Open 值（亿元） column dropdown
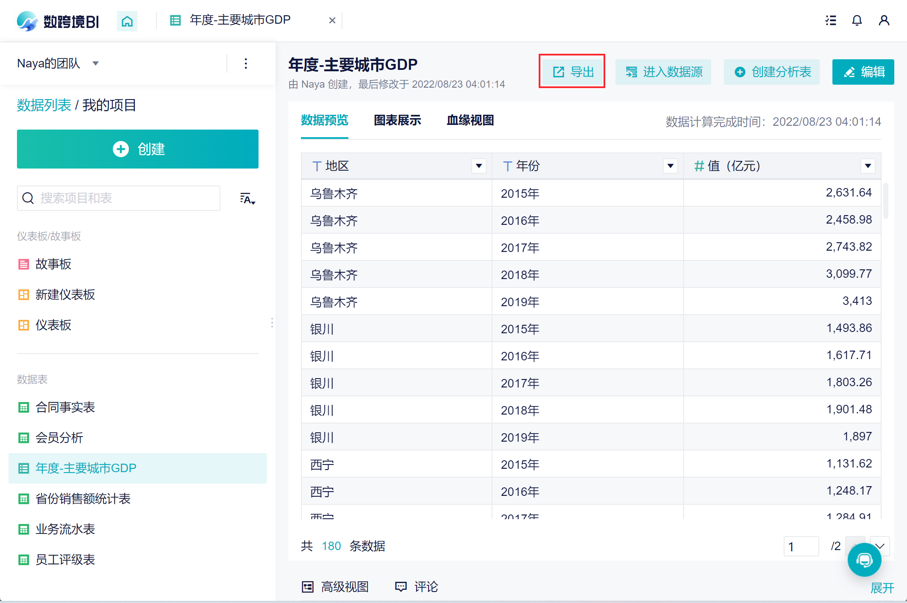 [868, 166]
